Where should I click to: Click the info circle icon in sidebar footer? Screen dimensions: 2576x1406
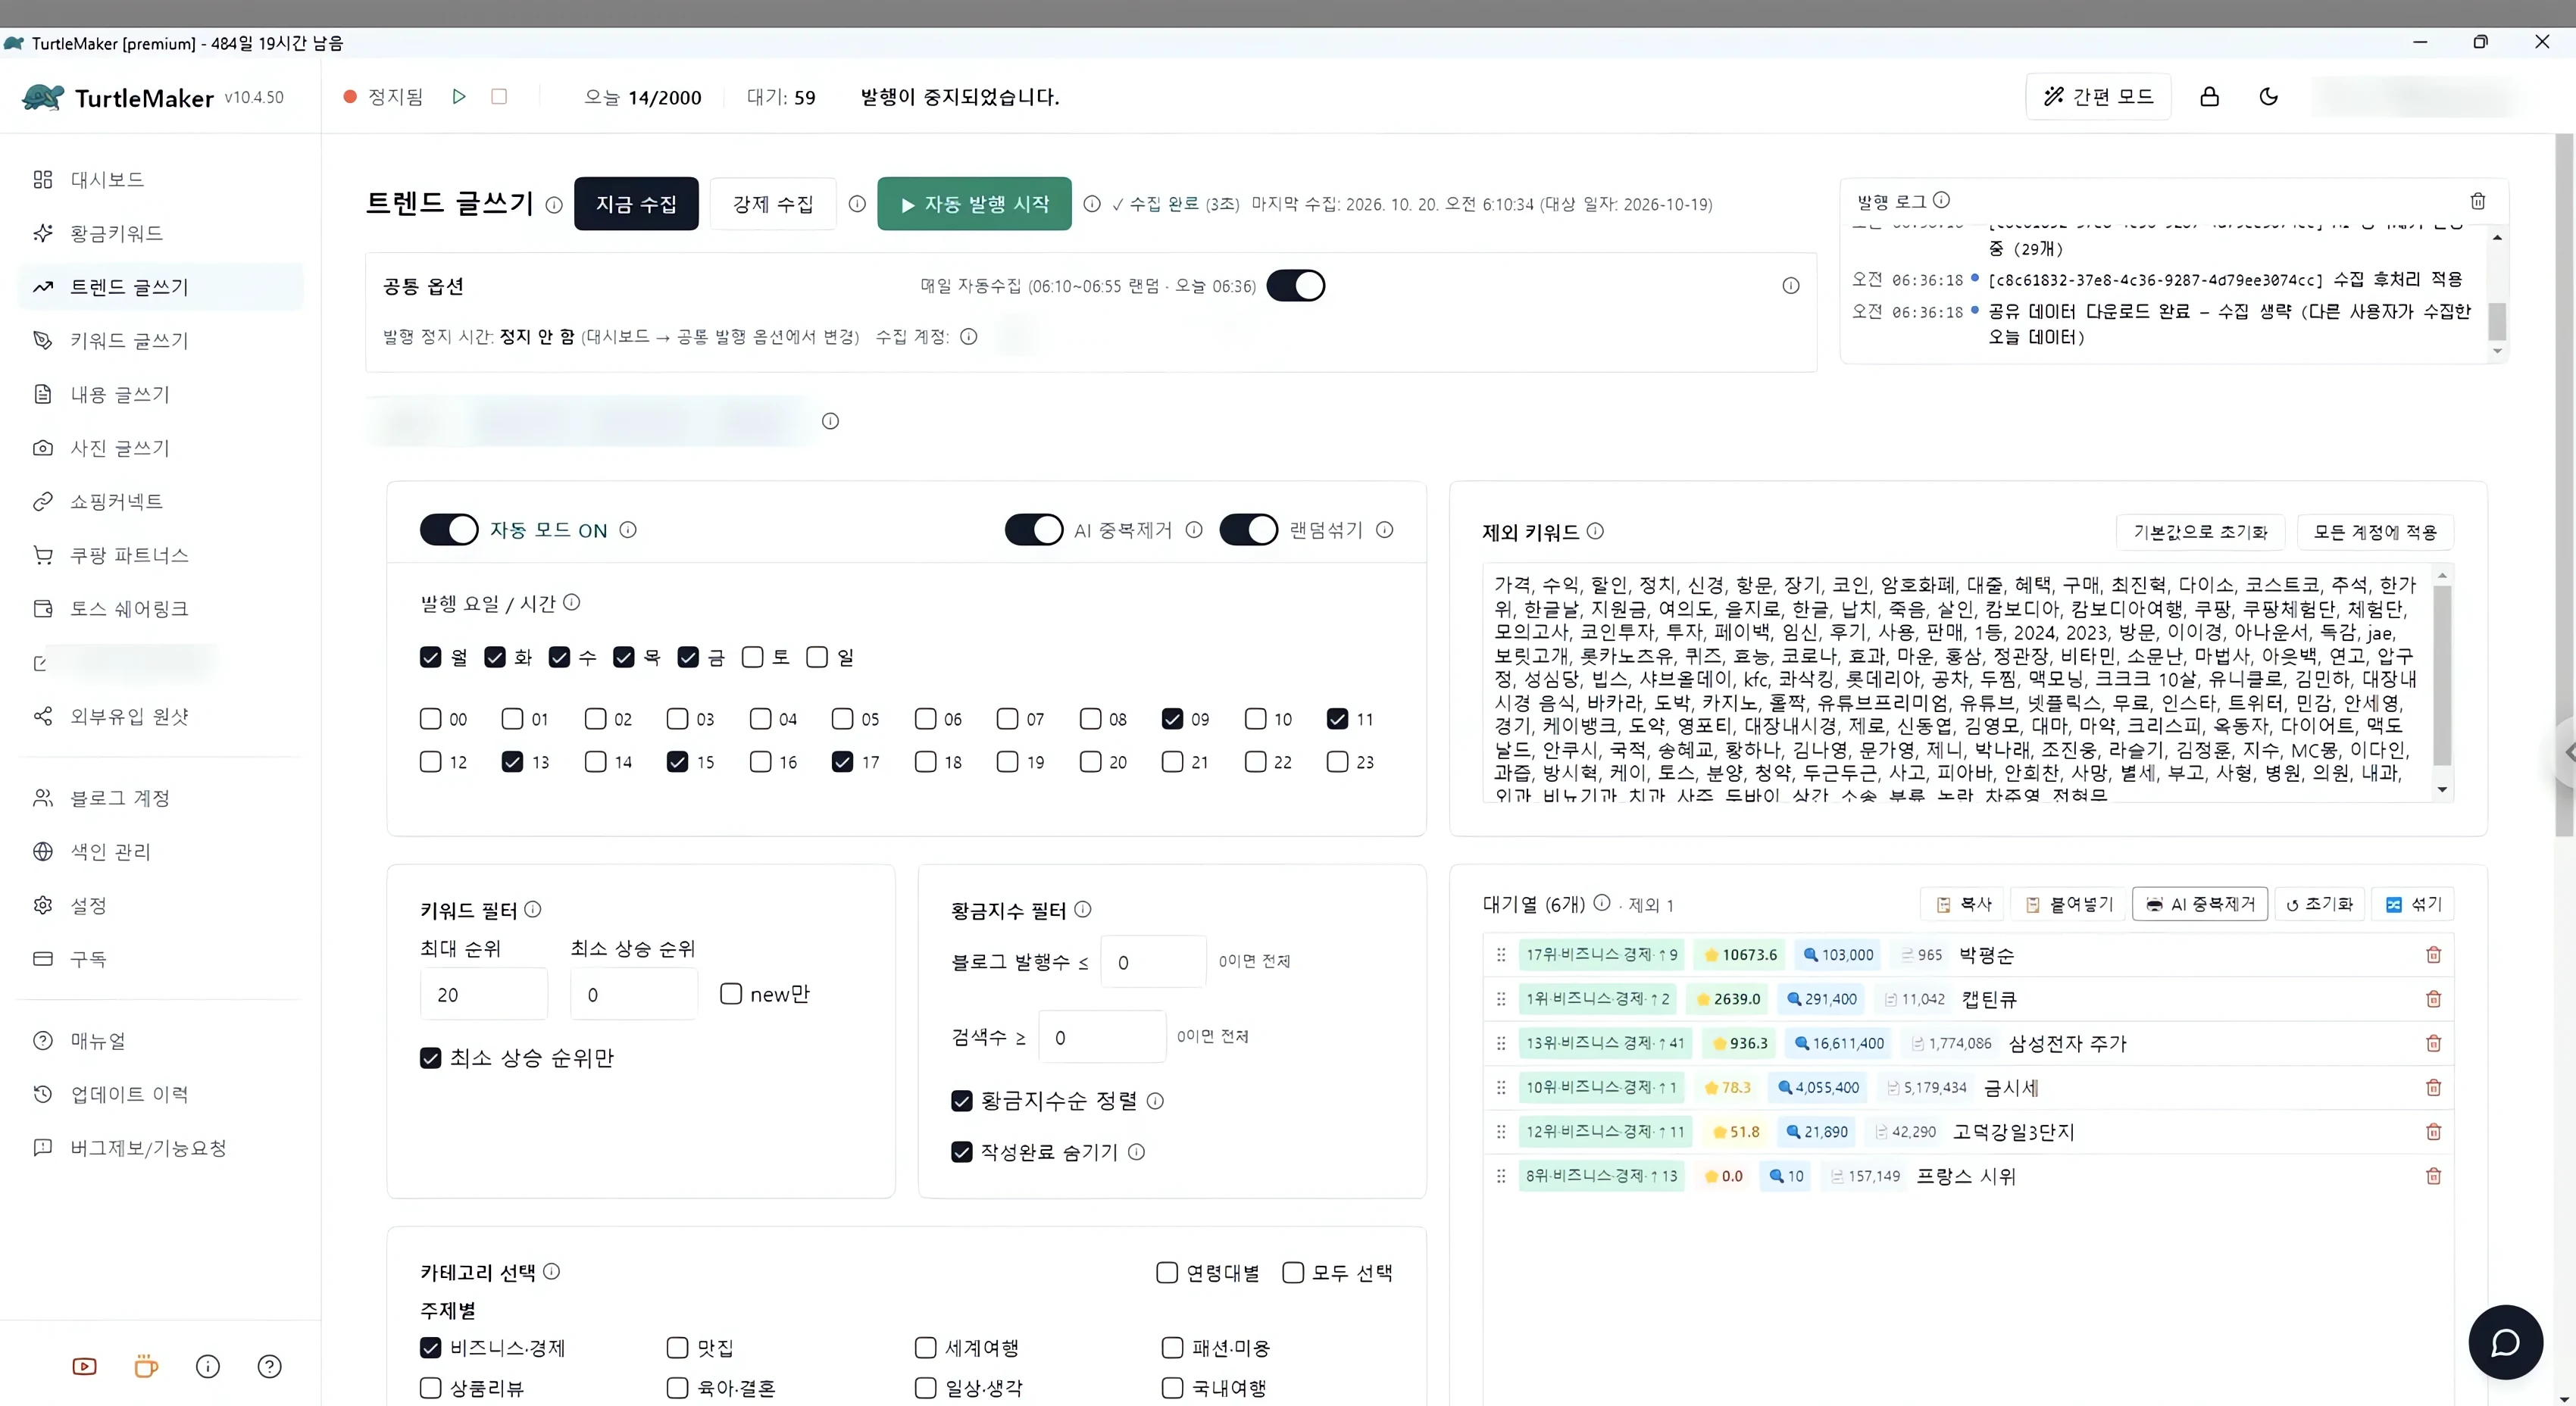208,1366
